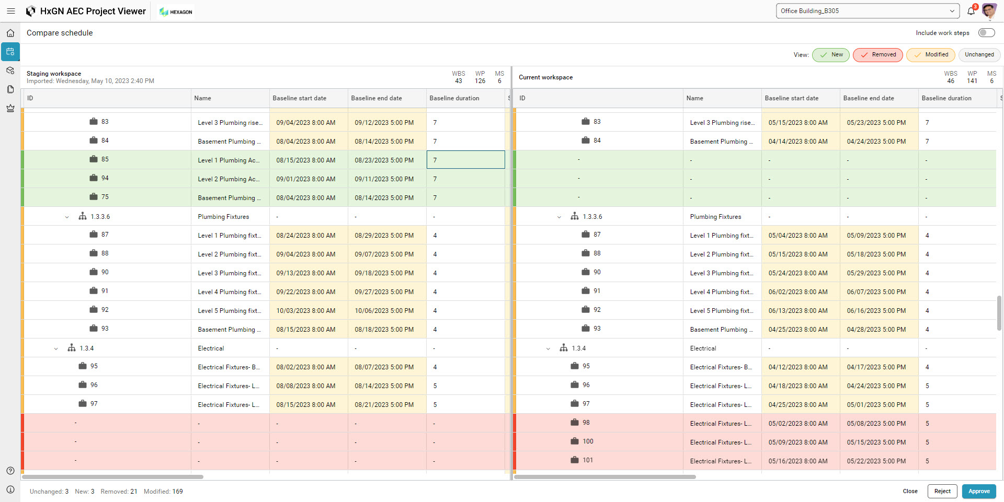Open the schedule calendar sidebar icon

point(10,52)
